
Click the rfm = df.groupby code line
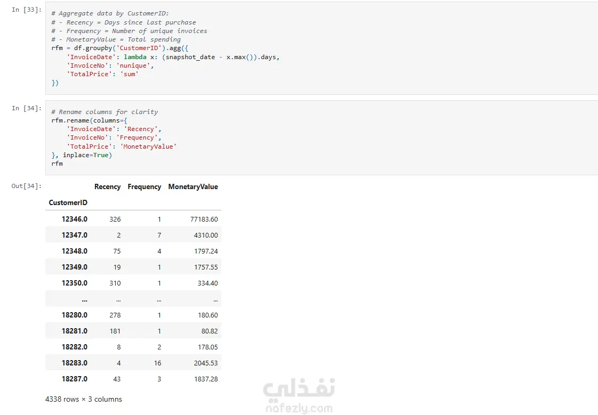tap(120, 48)
